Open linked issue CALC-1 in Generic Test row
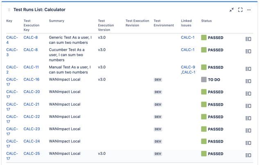This screenshot has height=165, width=260. pyautogui.click(x=188, y=38)
